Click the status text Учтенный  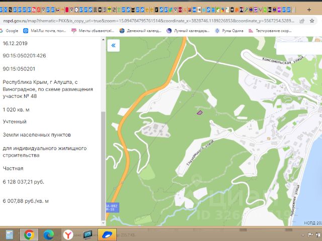[x=15, y=122]
